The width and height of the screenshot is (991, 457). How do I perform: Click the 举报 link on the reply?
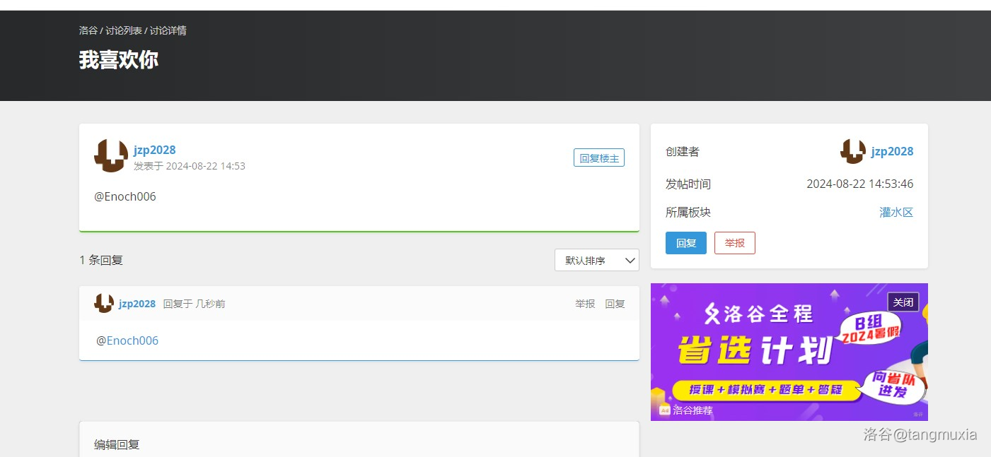pos(585,304)
